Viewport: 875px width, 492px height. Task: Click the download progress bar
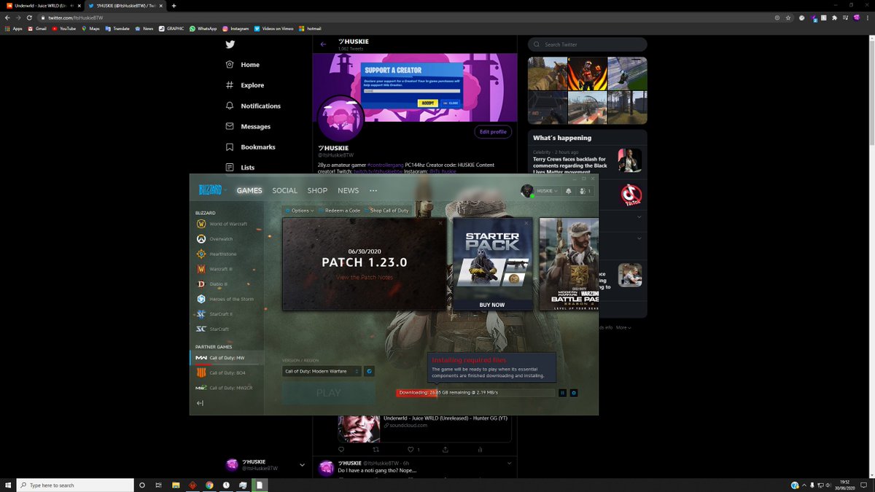click(x=476, y=393)
